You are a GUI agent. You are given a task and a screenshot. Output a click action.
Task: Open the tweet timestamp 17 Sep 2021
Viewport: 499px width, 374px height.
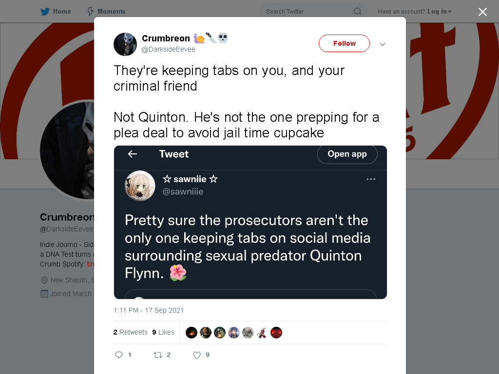coord(149,310)
